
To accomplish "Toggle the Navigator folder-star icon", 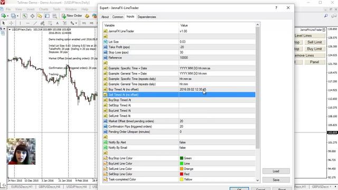I will [x=40, y=16].
